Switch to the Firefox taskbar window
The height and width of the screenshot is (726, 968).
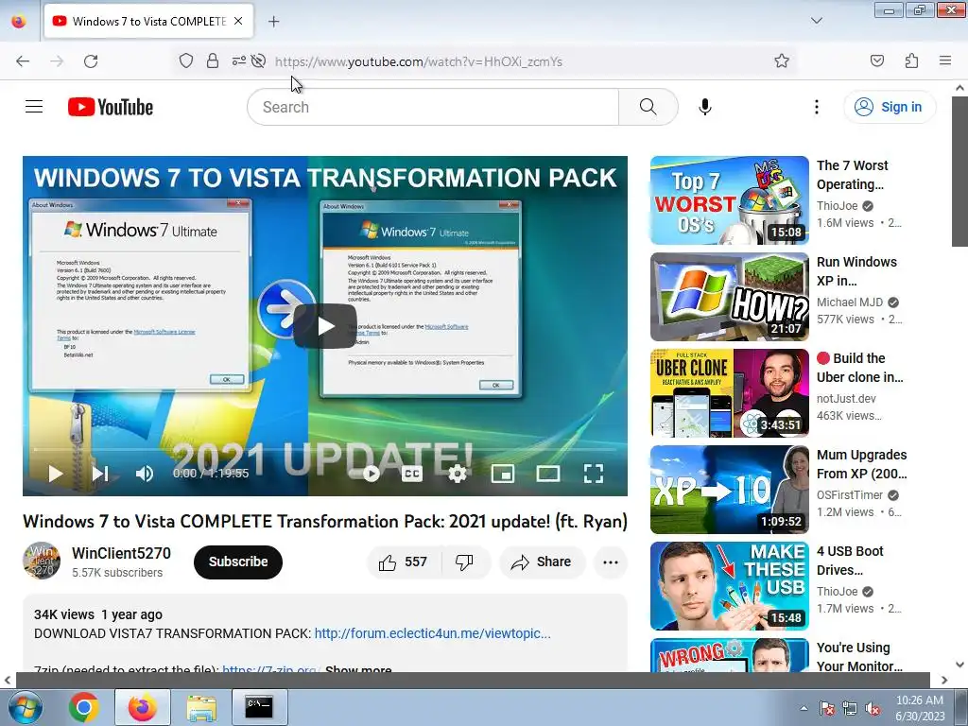click(x=143, y=707)
